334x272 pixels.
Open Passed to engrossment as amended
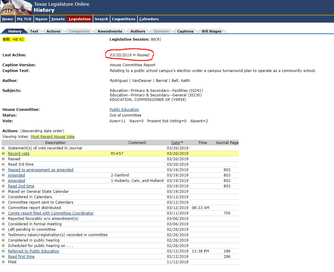tap(41, 170)
